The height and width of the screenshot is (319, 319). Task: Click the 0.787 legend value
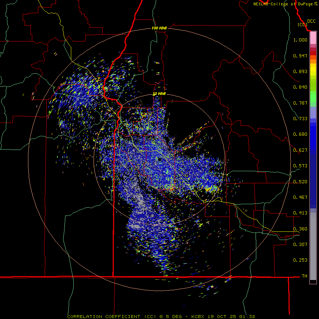[300, 103]
